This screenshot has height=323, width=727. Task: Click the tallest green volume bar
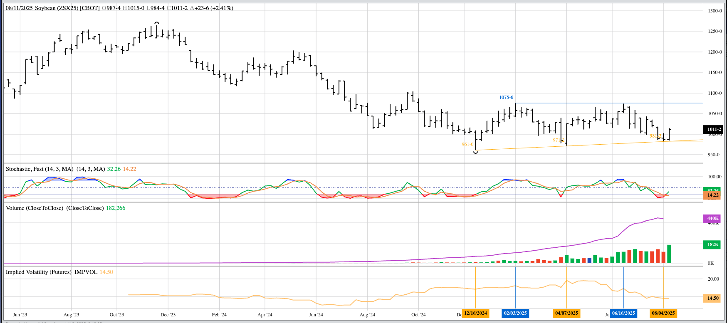tap(669, 254)
